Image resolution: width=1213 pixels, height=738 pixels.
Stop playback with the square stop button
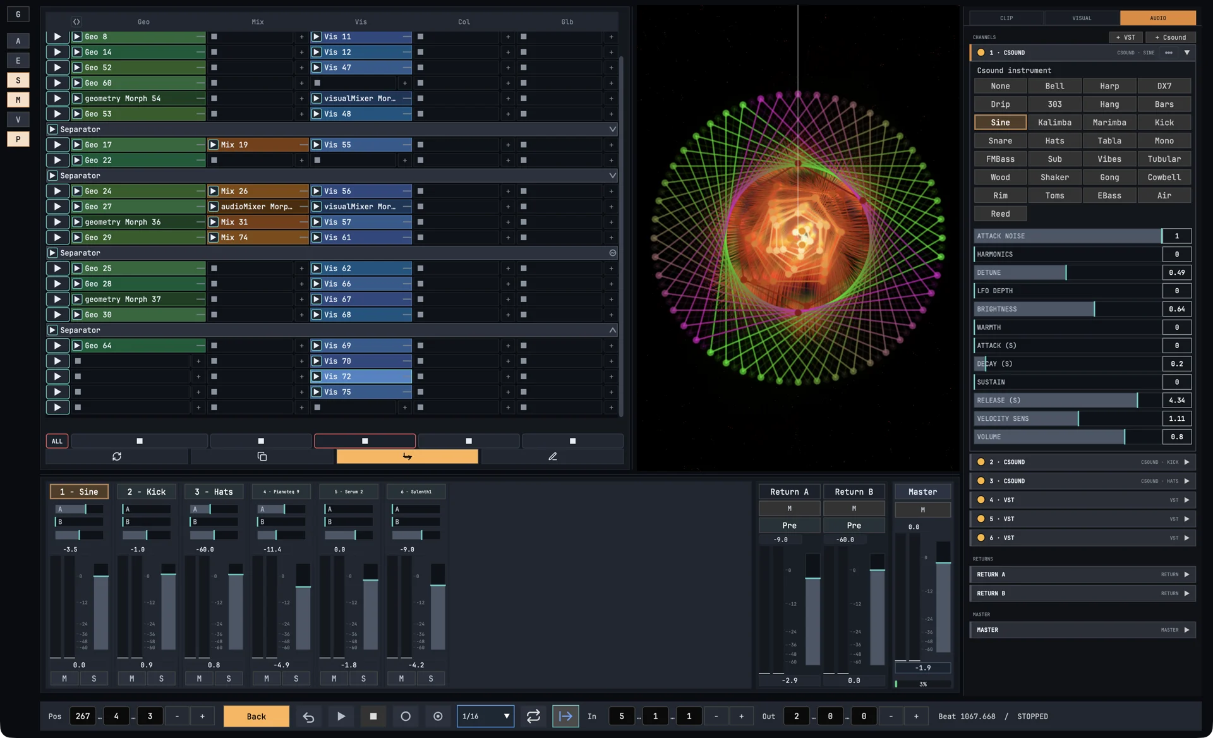[373, 716]
